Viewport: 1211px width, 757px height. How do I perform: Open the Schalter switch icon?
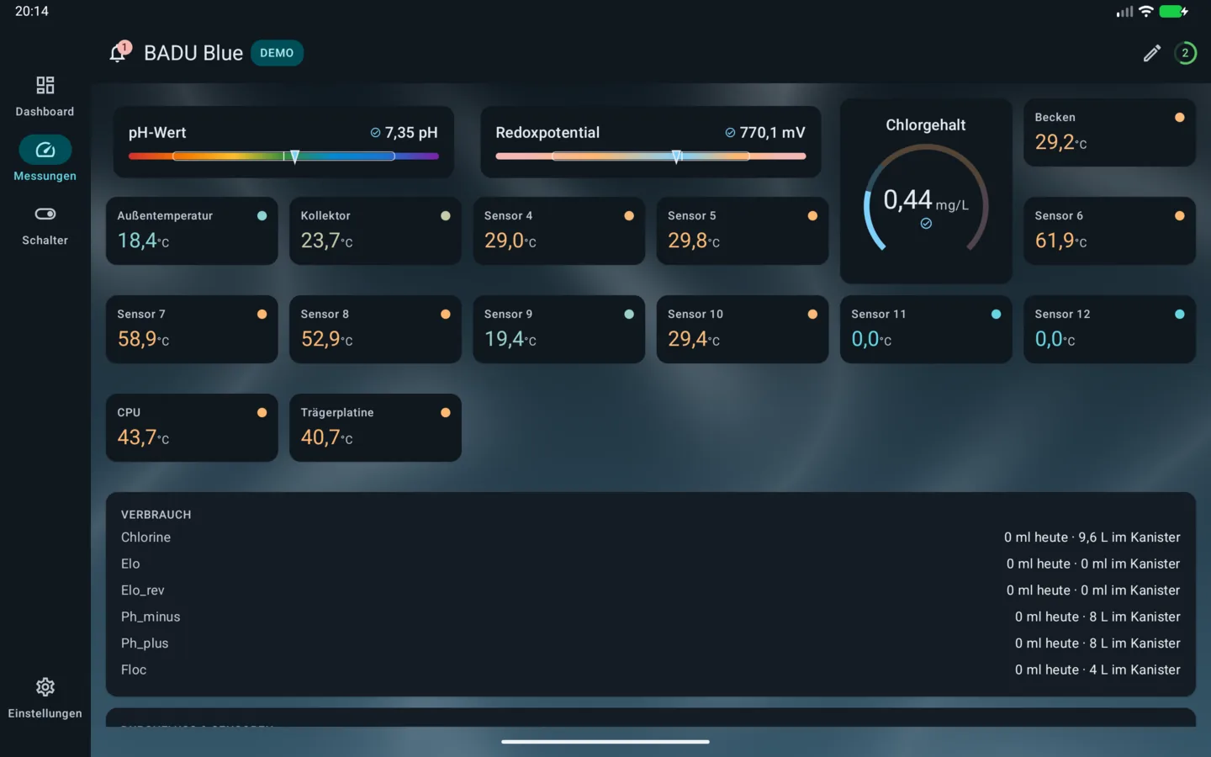[45, 214]
